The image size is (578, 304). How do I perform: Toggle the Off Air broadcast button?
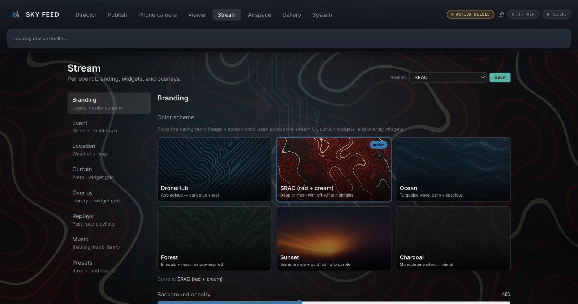523,14
